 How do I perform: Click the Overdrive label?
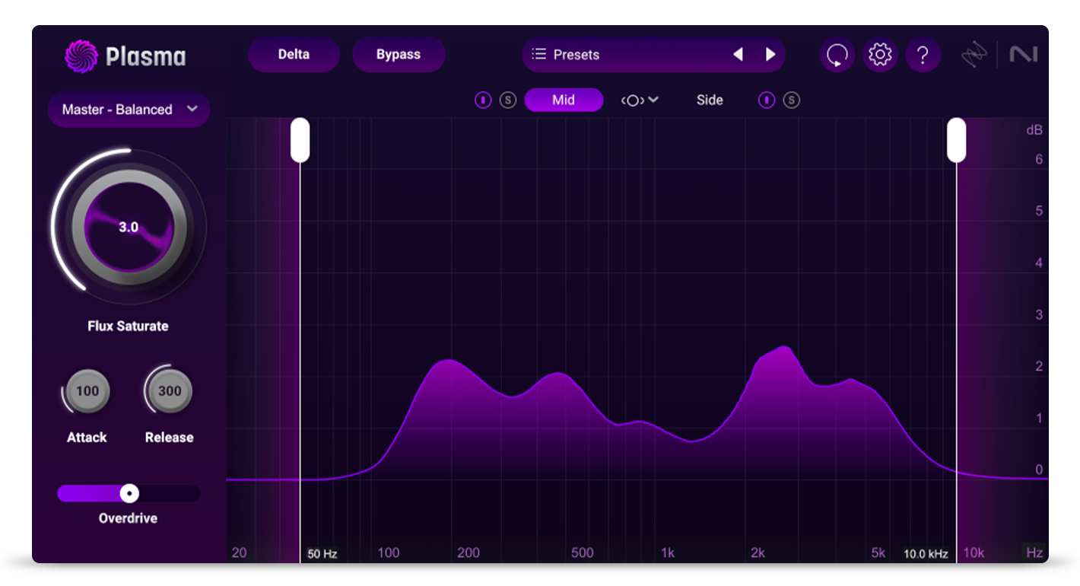128,518
